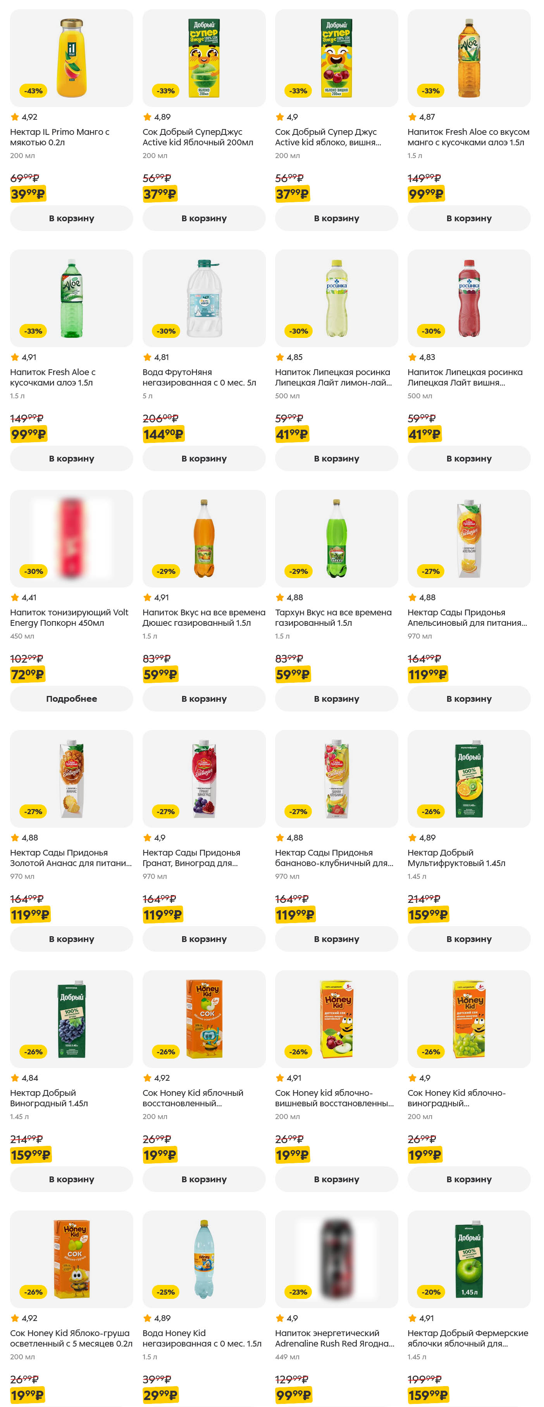The width and height of the screenshot is (544, 1407).
Task: Add Нектар IL Primo Манго to cart
Action: tap(72, 218)
